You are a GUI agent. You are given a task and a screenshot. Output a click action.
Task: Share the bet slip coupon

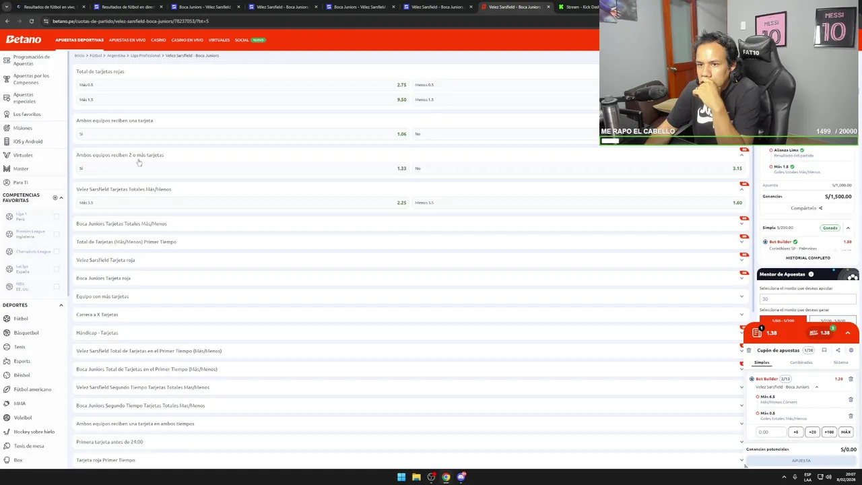[838, 350]
